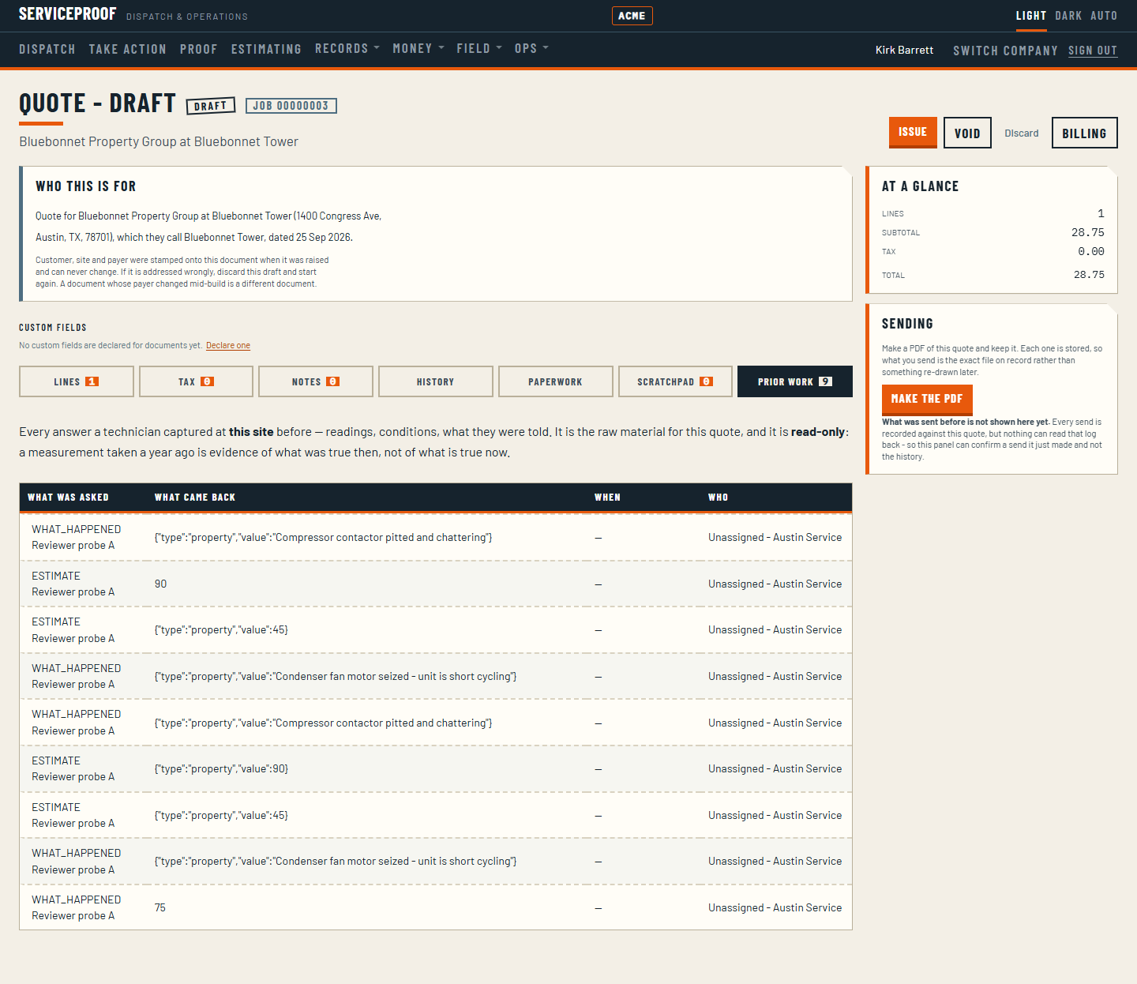
Task: Expand the Field dropdown
Action: [479, 48]
